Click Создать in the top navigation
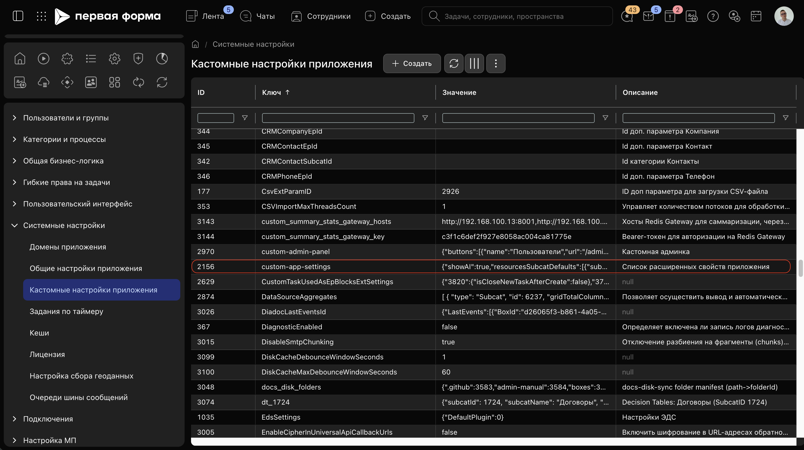Viewport: 804px width, 450px height. coord(388,16)
